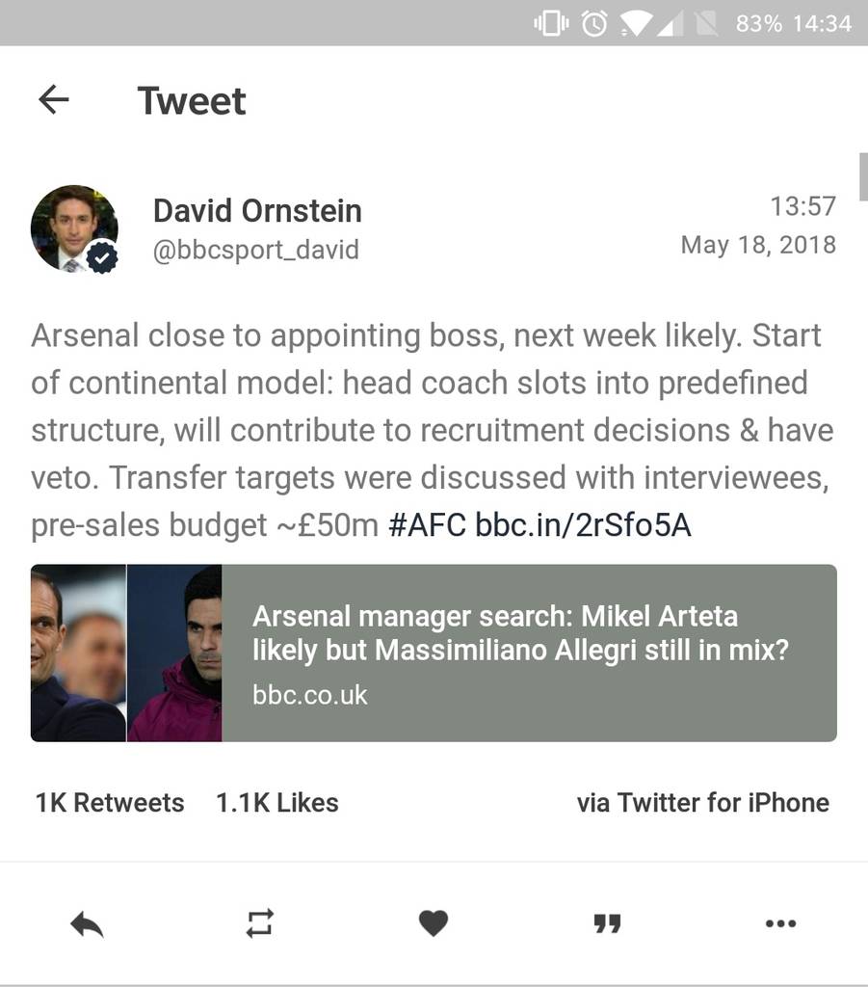Tap the quote tweet icon
The height and width of the screenshot is (987, 868).
607,925
